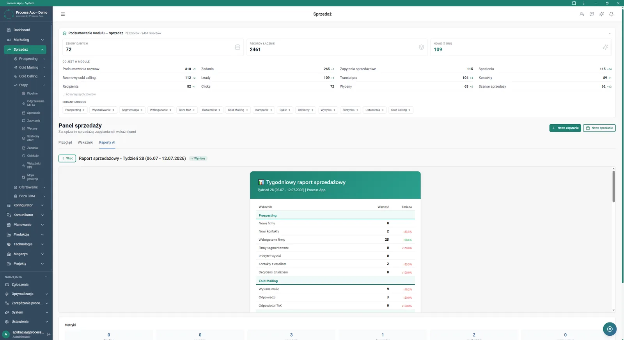Click the Ustawienia gear icon in sidebar
The height and width of the screenshot is (340, 624).
pyautogui.click(x=7, y=322)
